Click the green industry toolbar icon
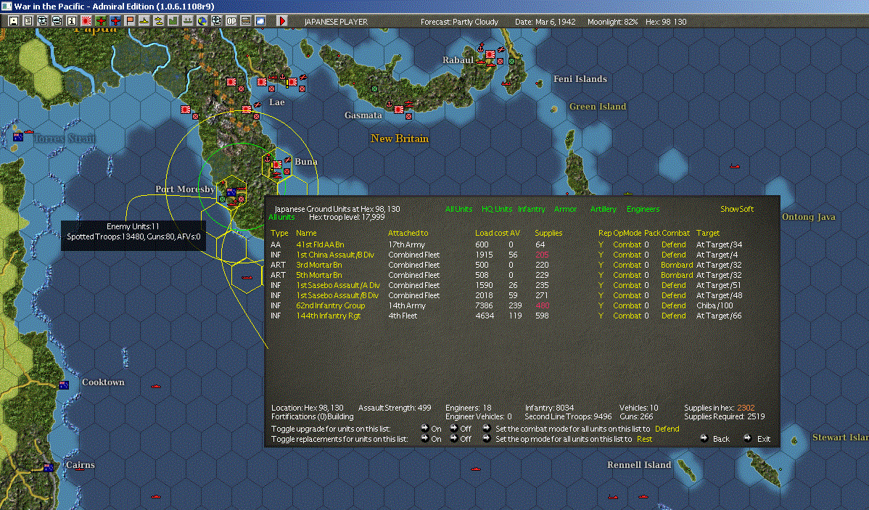The height and width of the screenshot is (510, 869). tap(173, 21)
